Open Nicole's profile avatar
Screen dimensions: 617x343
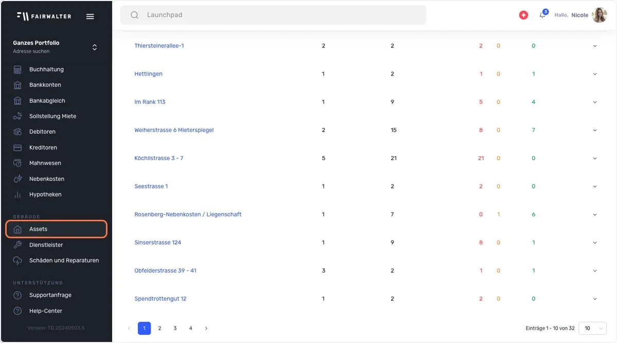click(600, 15)
